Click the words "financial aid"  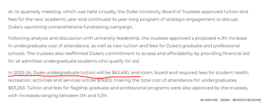236,54
